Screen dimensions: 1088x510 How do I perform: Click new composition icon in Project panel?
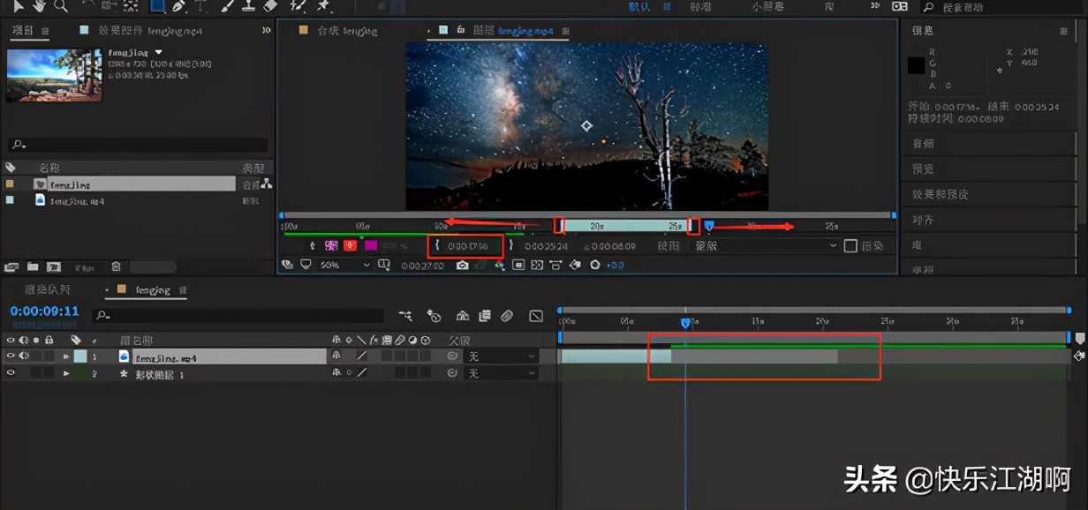(54, 266)
